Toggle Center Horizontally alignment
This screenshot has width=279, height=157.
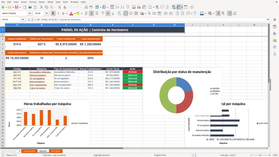tap(92, 13)
